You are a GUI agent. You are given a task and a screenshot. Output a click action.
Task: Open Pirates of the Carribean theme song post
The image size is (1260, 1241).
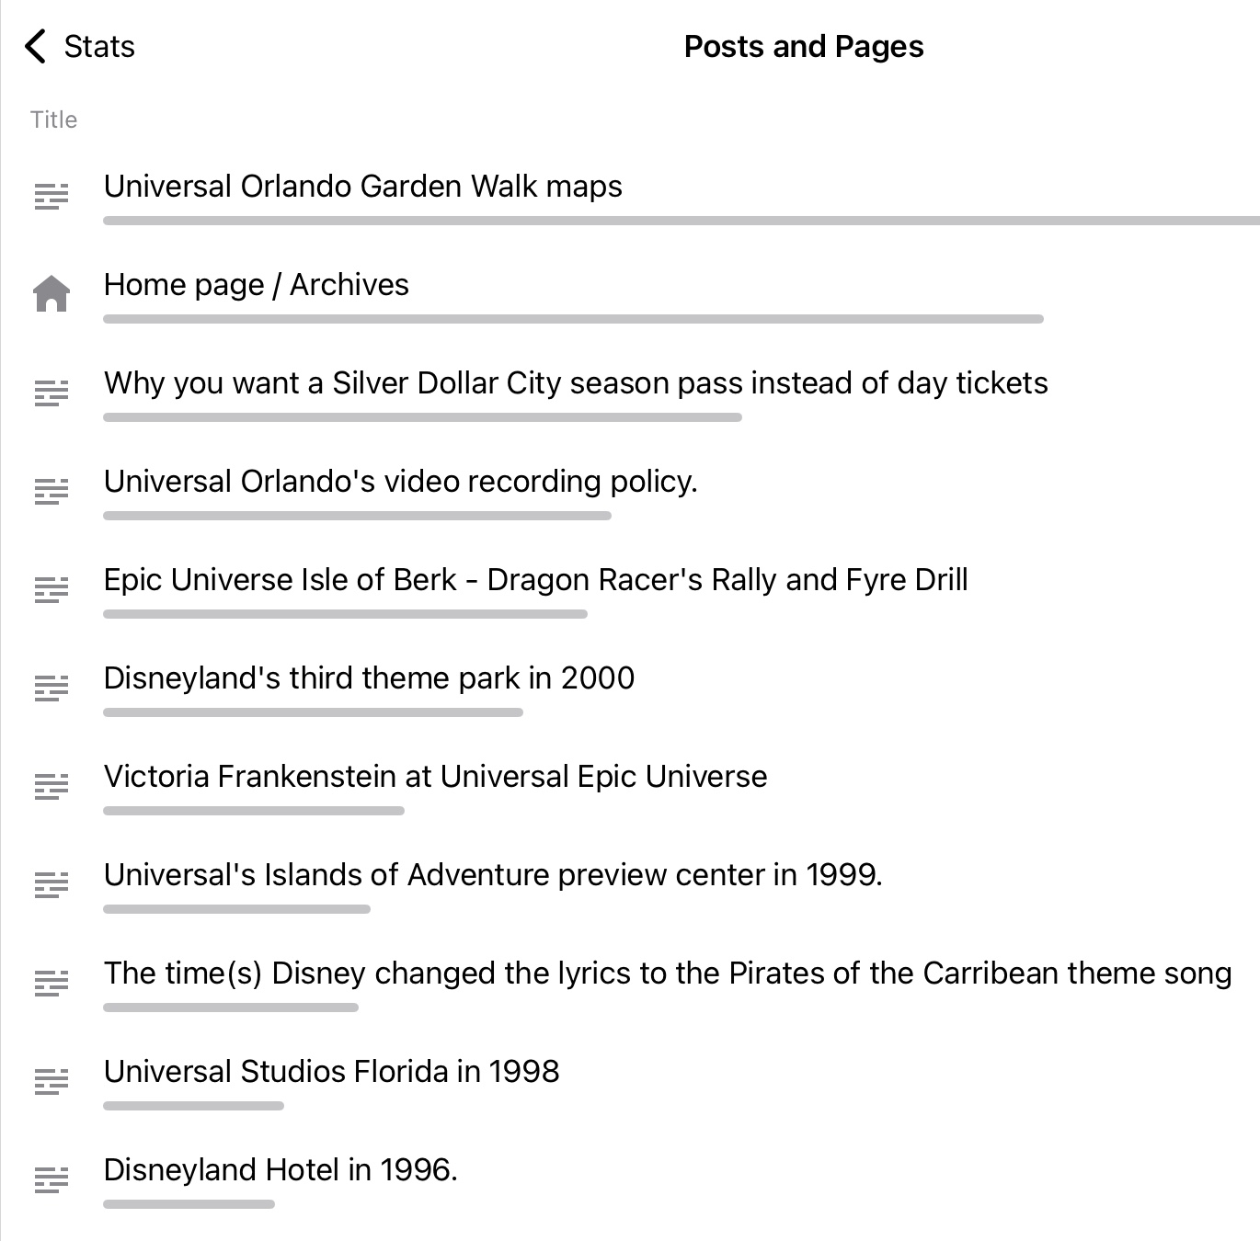tap(667, 973)
